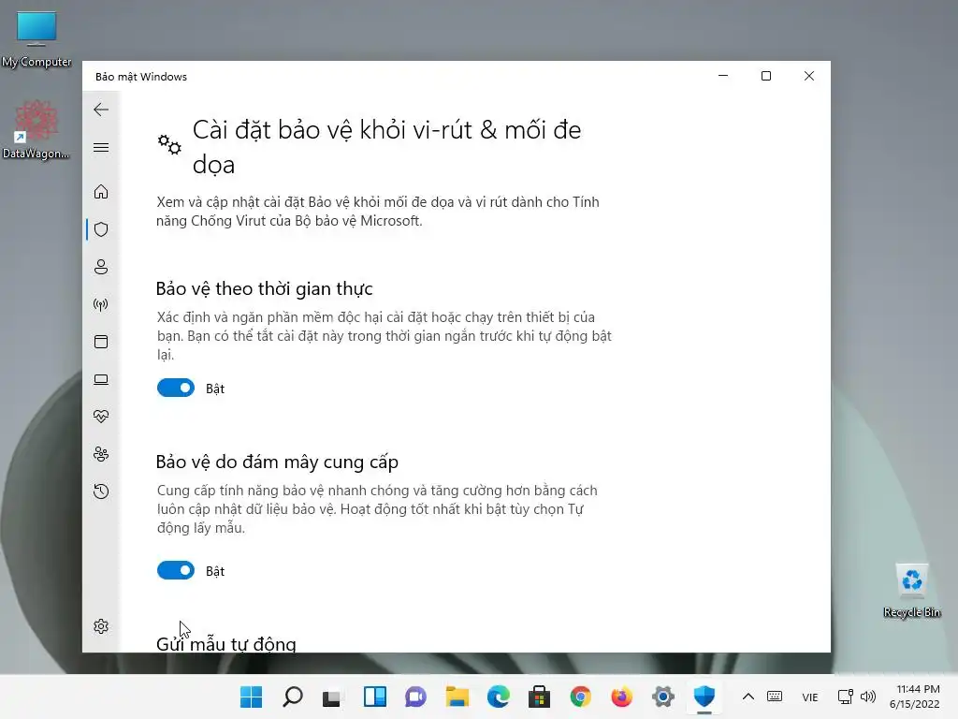The height and width of the screenshot is (719, 958).
Task: Open Settings gear at sidebar bottom
Action: [x=101, y=626]
